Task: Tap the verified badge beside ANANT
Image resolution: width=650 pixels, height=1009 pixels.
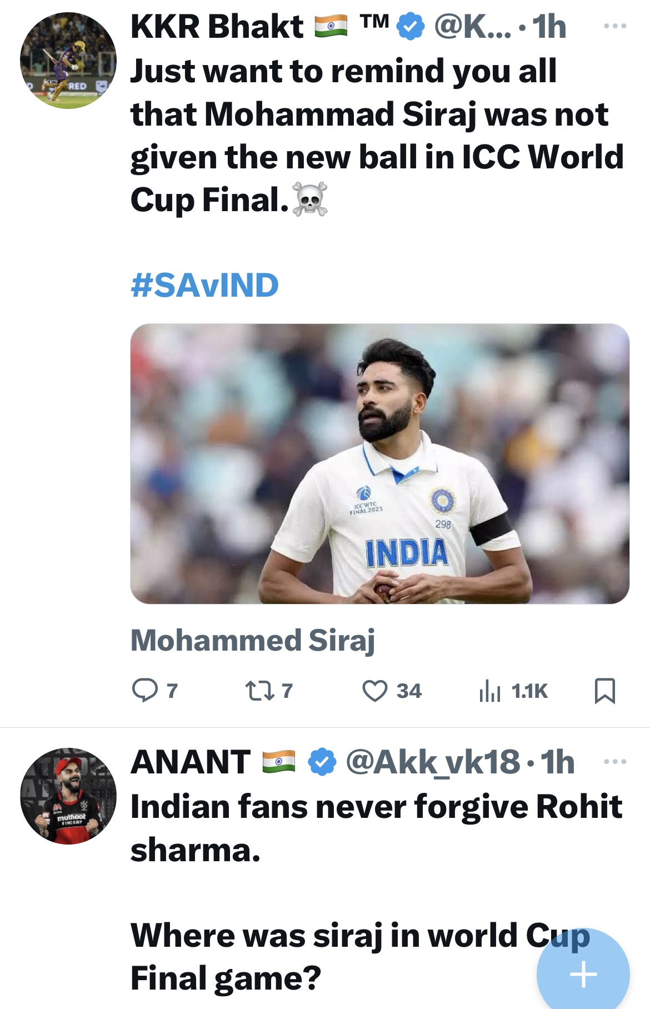Action: tap(322, 762)
